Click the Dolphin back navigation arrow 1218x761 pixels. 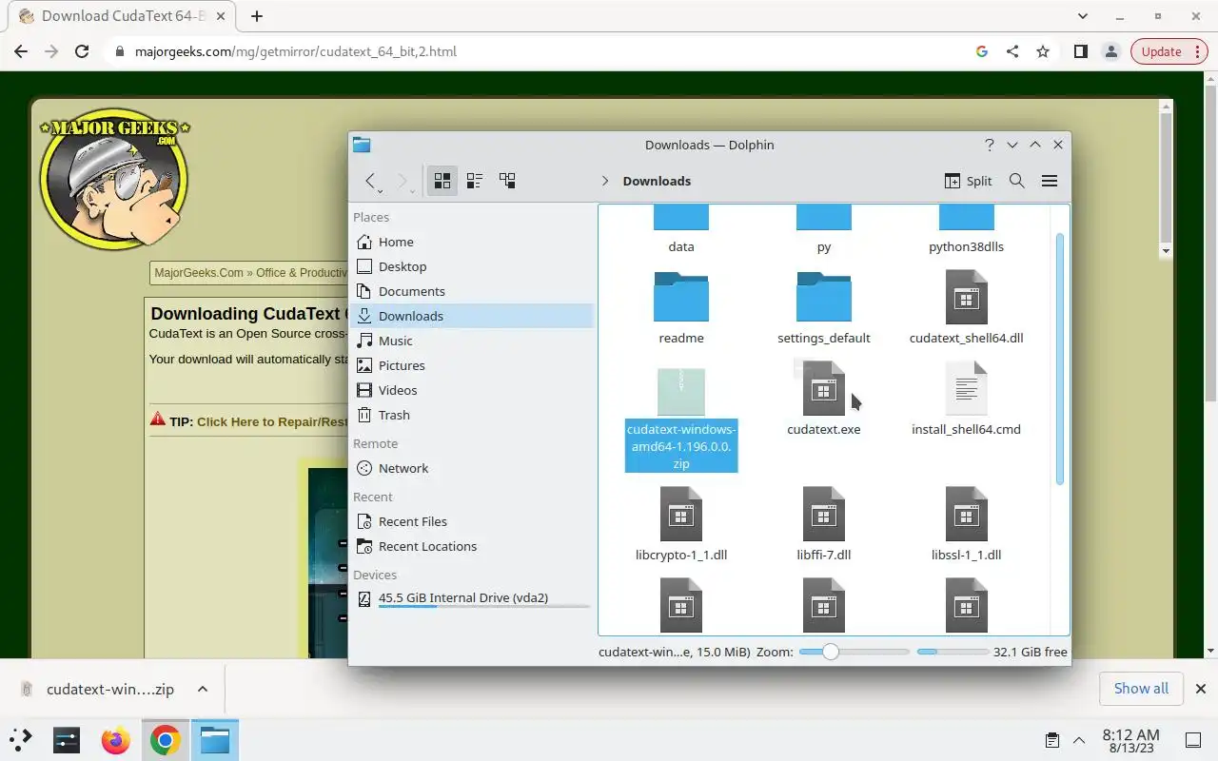tap(371, 181)
